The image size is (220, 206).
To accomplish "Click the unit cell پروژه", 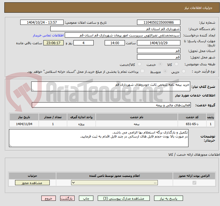I will 81,124.
